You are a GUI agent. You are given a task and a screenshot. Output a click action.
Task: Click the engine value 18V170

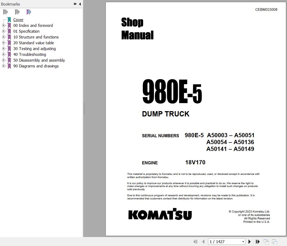pos(195,163)
